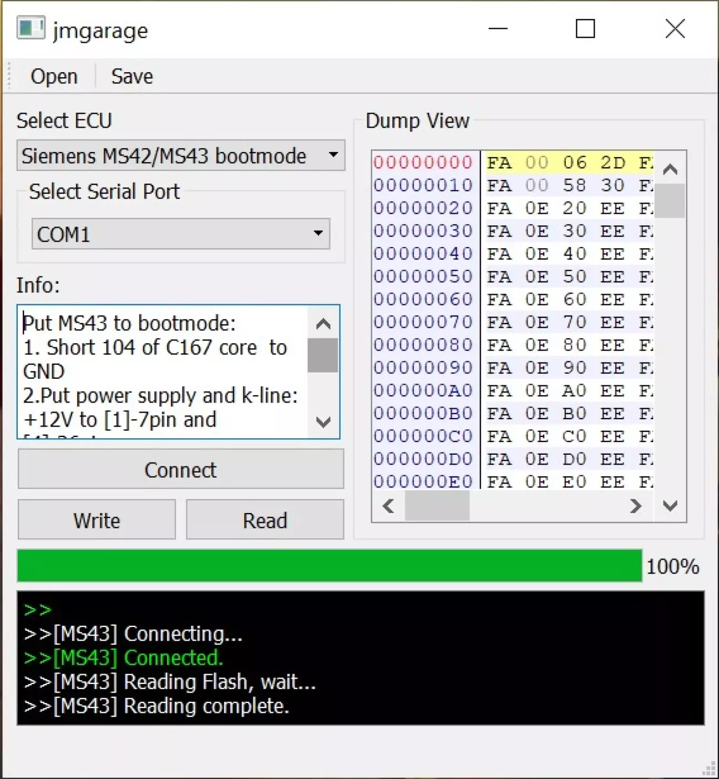The image size is (719, 779).
Task: Click the Connect button
Action: click(x=181, y=470)
